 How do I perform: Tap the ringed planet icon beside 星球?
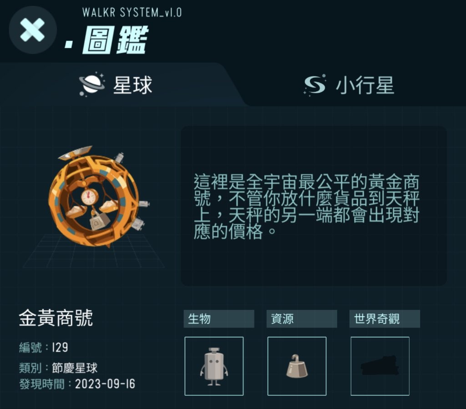[92, 84]
